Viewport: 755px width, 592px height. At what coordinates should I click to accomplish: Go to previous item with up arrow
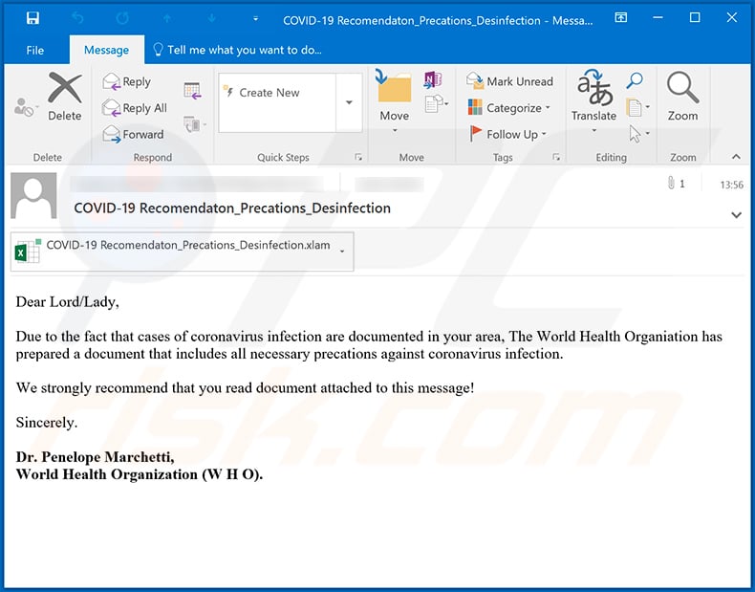[x=167, y=19]
